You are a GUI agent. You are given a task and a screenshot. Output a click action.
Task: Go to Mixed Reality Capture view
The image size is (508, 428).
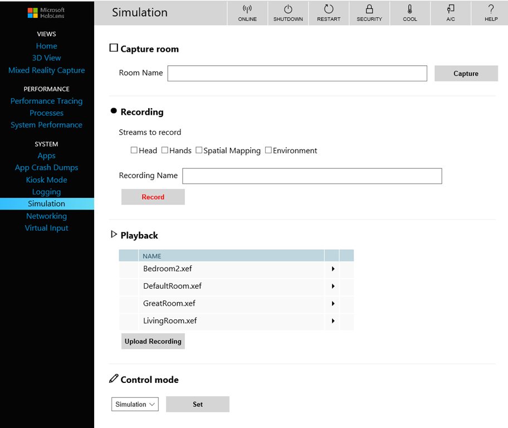pyautogui.click(x=47, y=70)
